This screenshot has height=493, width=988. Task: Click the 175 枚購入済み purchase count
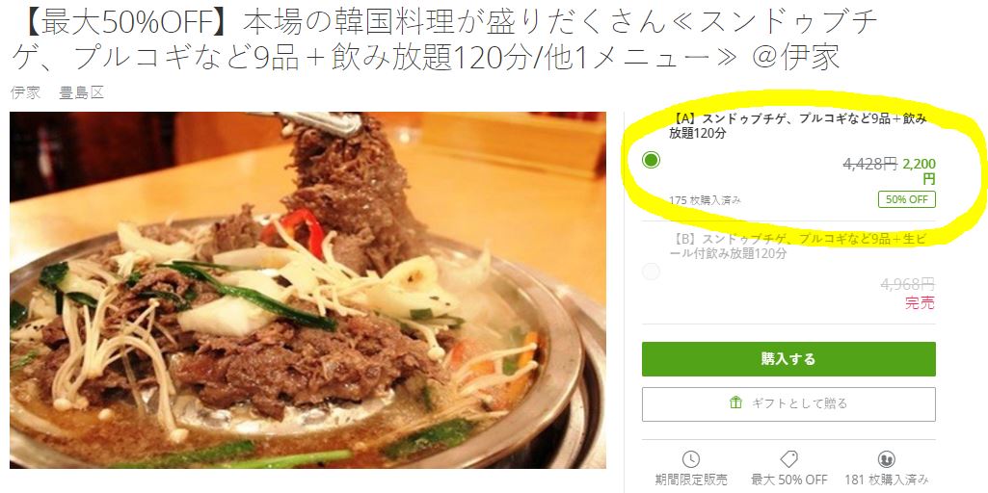pyautogui.click(x=705, y=200)
